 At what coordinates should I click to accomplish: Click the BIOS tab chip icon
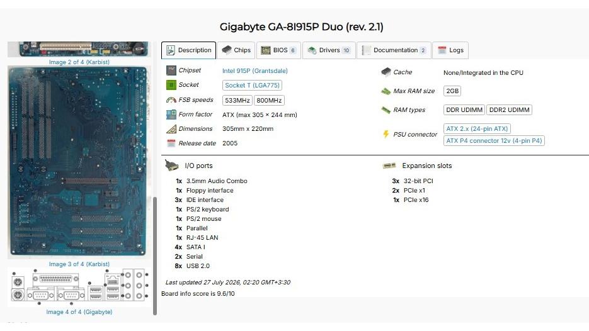tap(266, 50)
